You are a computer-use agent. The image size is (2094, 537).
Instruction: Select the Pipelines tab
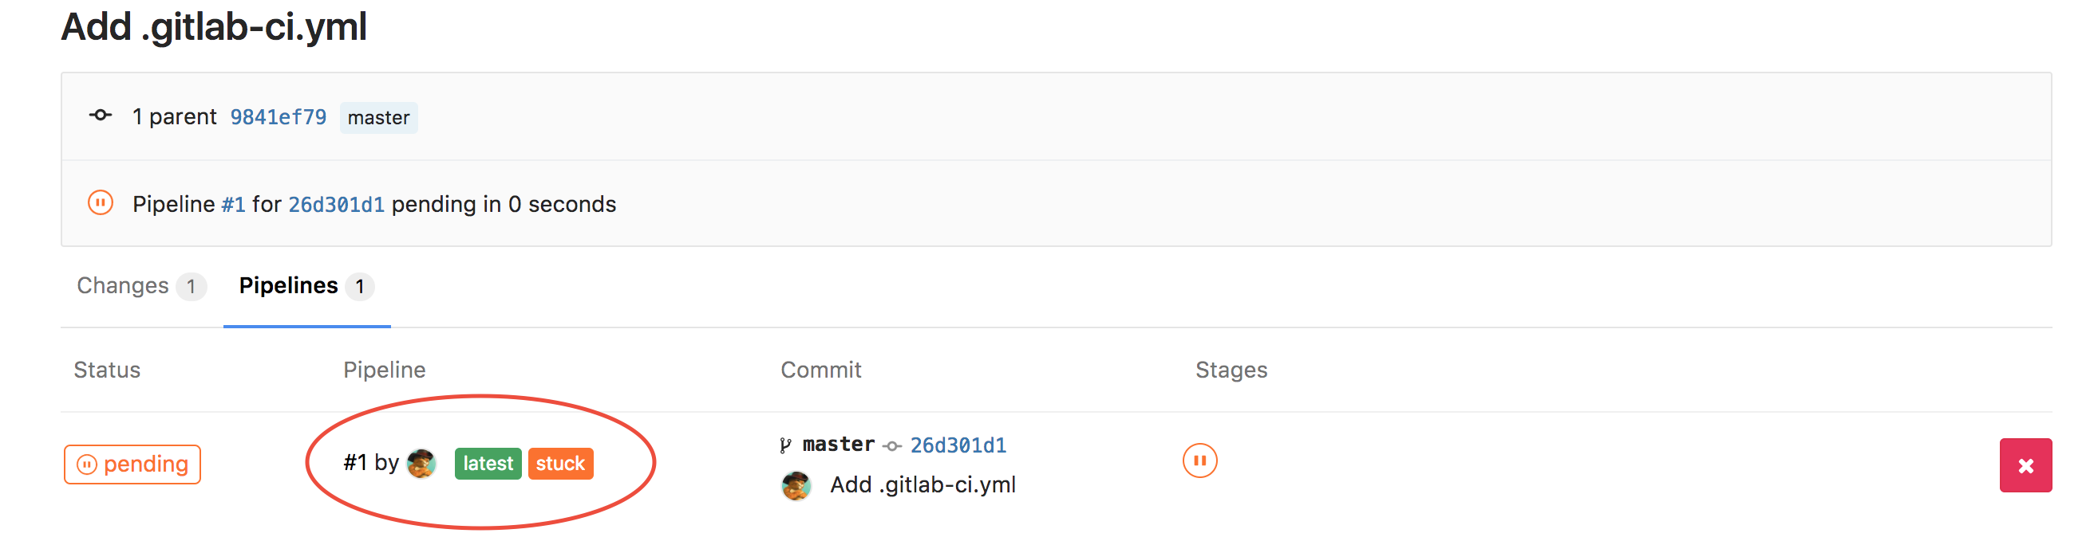[x=306, y=285]
